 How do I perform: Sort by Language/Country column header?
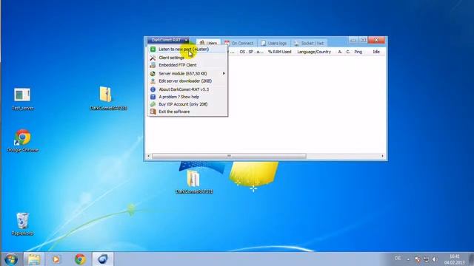point(314,52)
